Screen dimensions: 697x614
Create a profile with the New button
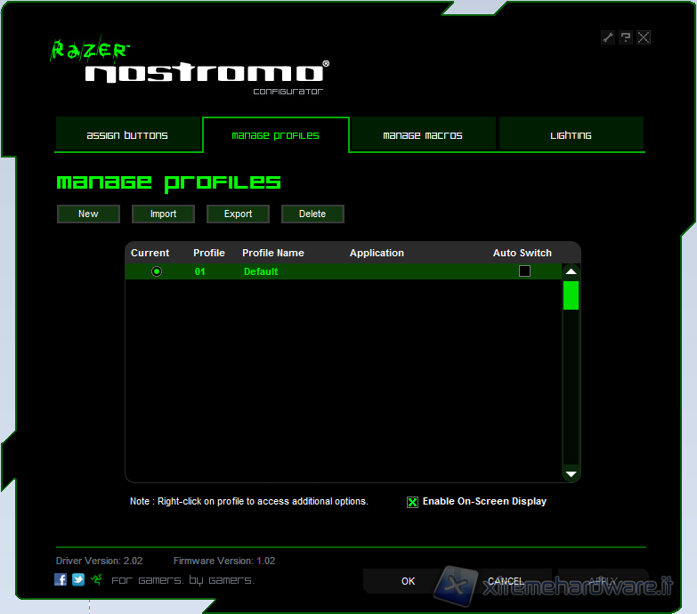point(88,214)
